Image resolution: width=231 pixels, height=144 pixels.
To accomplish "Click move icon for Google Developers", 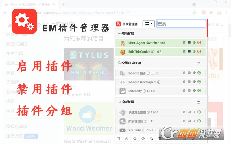I will [194, 82].
